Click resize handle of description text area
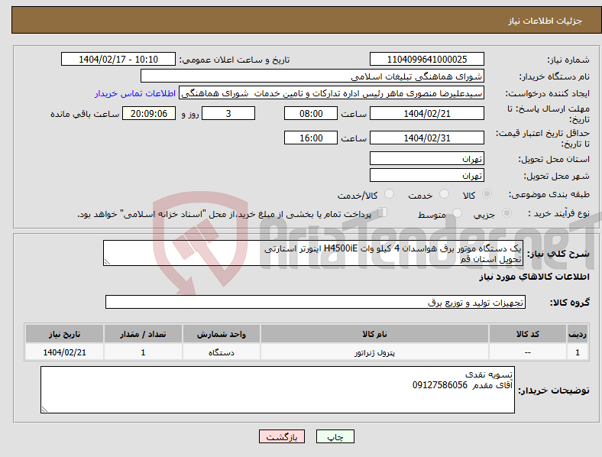Viewport: 602px width, 457px height. [107, 262]
